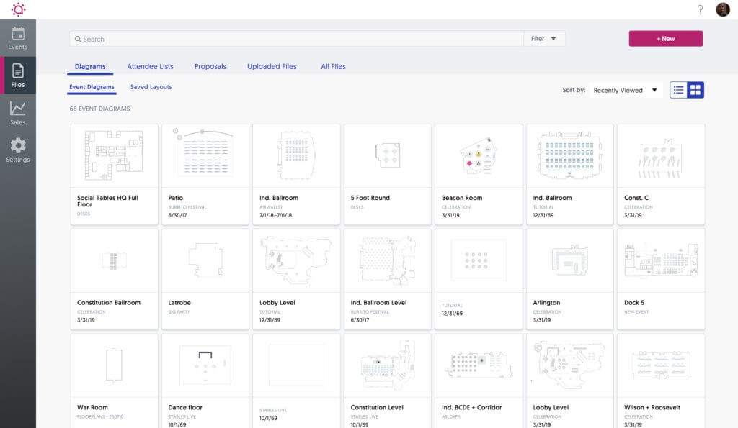Click the + New button
The height and width of the screenshot is (428, 738).
(665, 38)
